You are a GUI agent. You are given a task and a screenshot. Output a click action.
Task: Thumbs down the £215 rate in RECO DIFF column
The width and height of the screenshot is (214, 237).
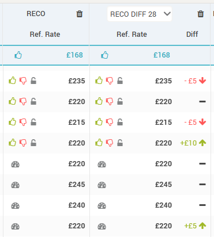click(x=110, y=123)
